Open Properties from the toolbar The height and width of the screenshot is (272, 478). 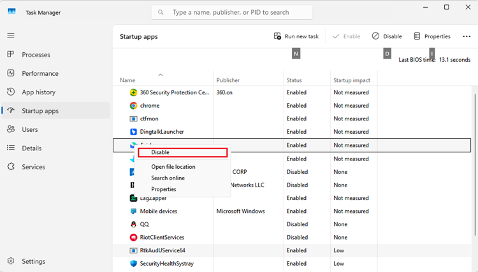(x=432, y=36)
